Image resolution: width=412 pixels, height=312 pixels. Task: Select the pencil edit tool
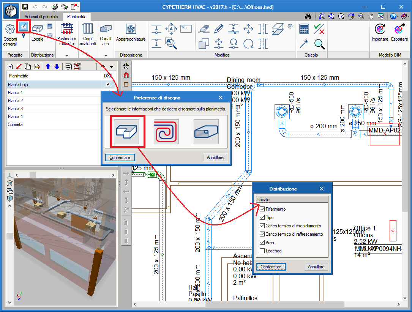point(219,28)
